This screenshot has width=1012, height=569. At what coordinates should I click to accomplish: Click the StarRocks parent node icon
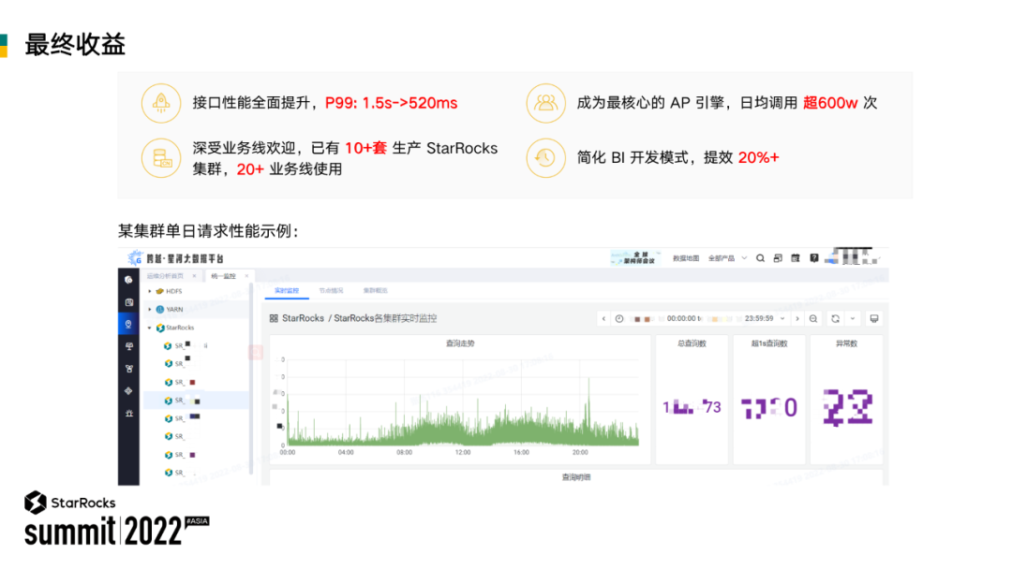(x=160, y=328)
